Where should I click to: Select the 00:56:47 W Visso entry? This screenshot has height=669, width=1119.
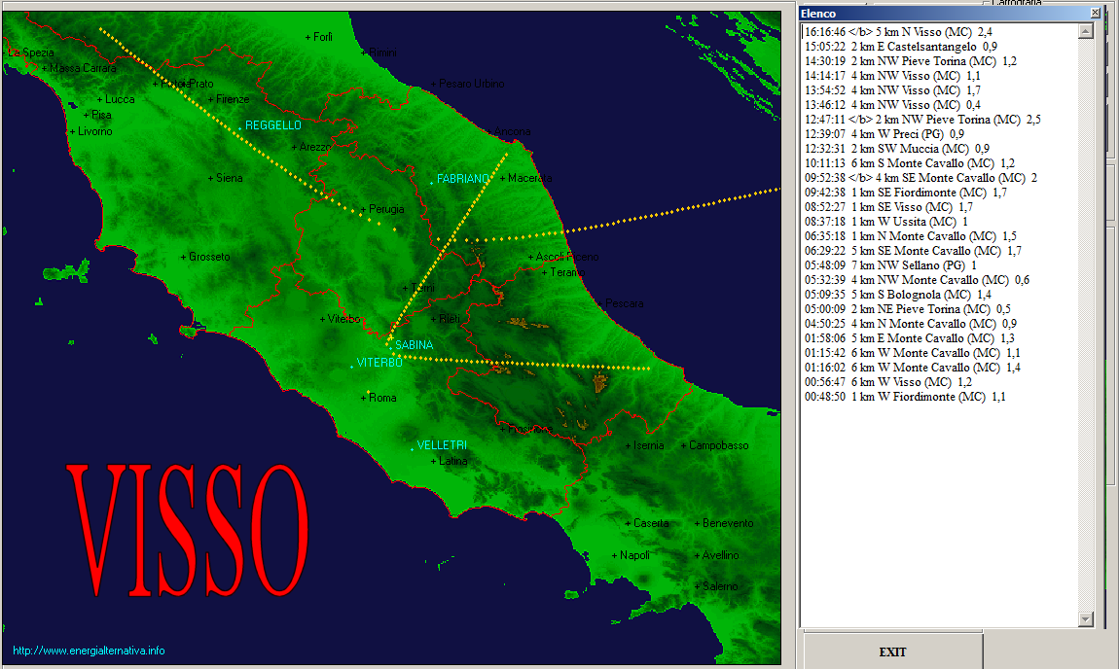[887, 382]
